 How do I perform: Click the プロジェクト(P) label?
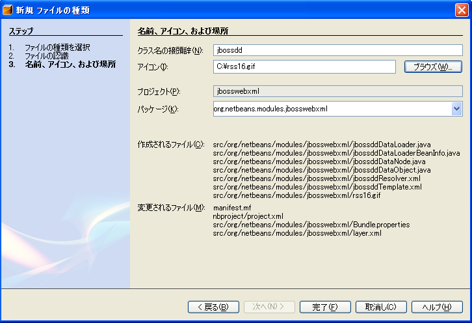(x=159, y=91)
